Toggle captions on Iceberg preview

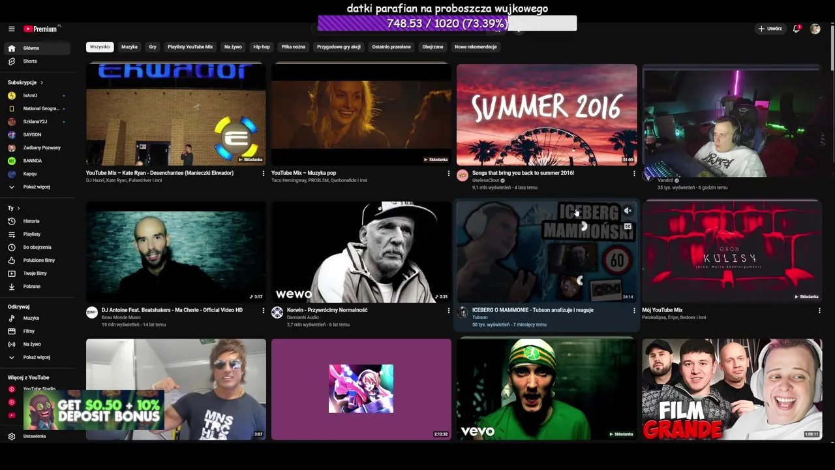tap(628, 227)
